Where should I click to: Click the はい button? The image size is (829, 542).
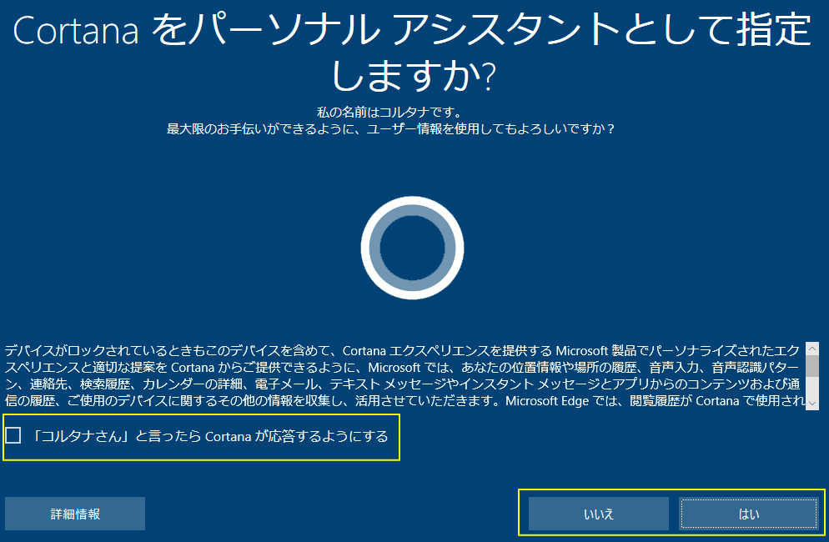point(749,514)
